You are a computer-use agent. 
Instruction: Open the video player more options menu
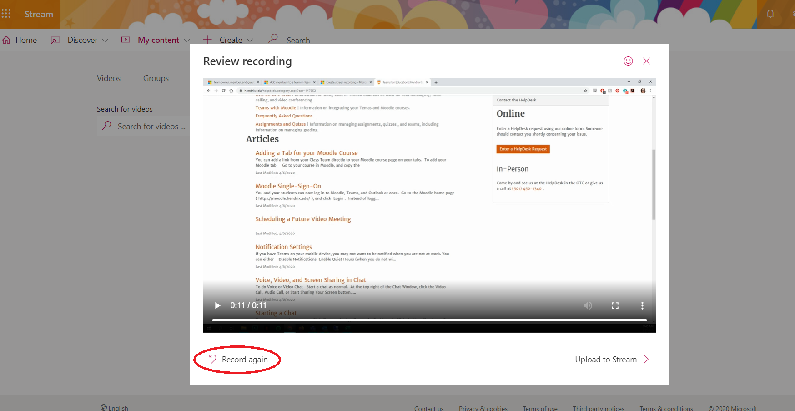click(642, 305)
